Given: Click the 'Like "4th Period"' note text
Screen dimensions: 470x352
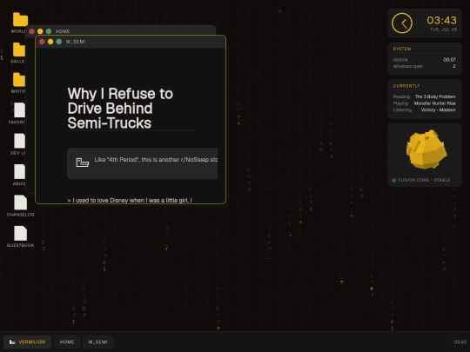Looking at the screenshot, I should [156, 160].
